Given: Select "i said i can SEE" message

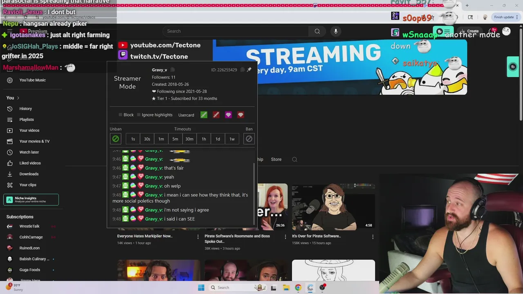Looking at the screenshot, I should pyautogui.click(x=179, y=219).
